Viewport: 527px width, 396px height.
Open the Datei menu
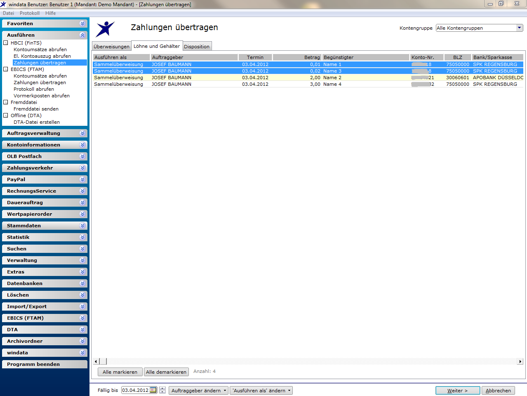click(x=8, y=13)
